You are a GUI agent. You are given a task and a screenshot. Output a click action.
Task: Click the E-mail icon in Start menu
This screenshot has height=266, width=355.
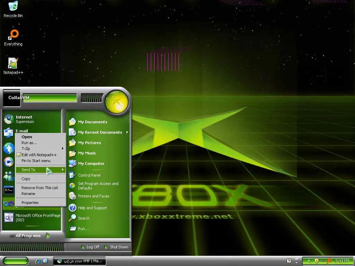pyautogui.click(x=9, y=132)
